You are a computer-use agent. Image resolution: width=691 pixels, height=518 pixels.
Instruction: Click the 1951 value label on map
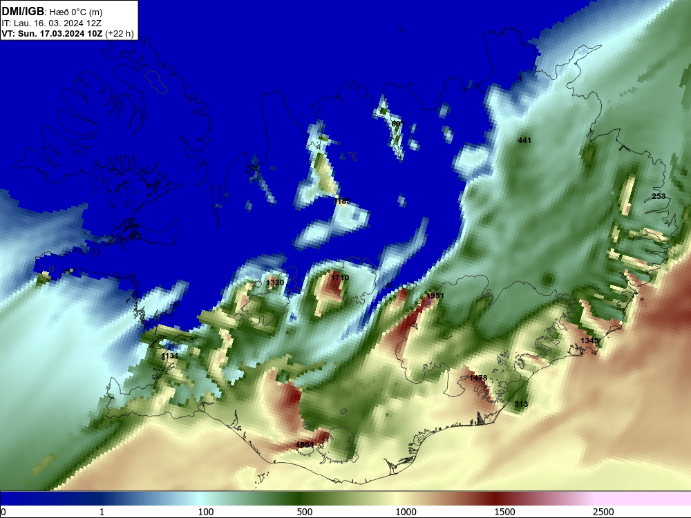(x=435, y=296)
